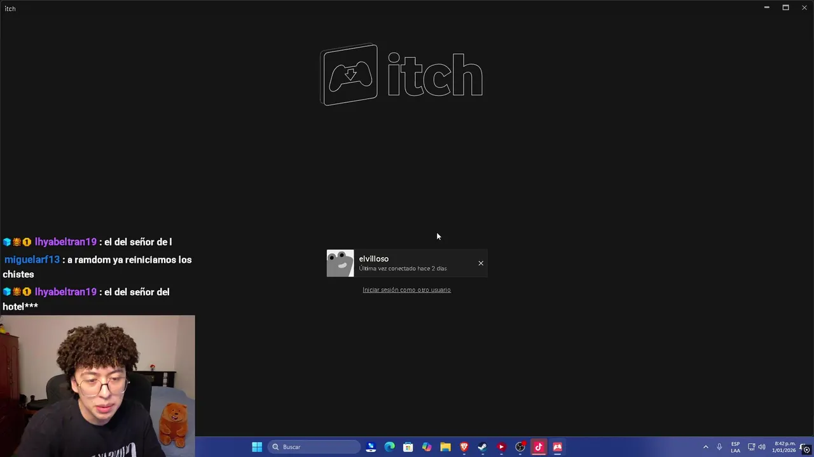The image size is (814, 457).
Task: Click username 'miguelarf13' in chat overlay
Action: 32,260
